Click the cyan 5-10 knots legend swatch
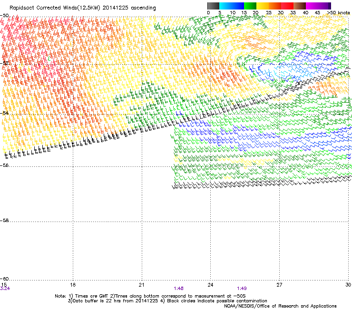Viewport: 352px width, 309px height. [x=225, y=6]
